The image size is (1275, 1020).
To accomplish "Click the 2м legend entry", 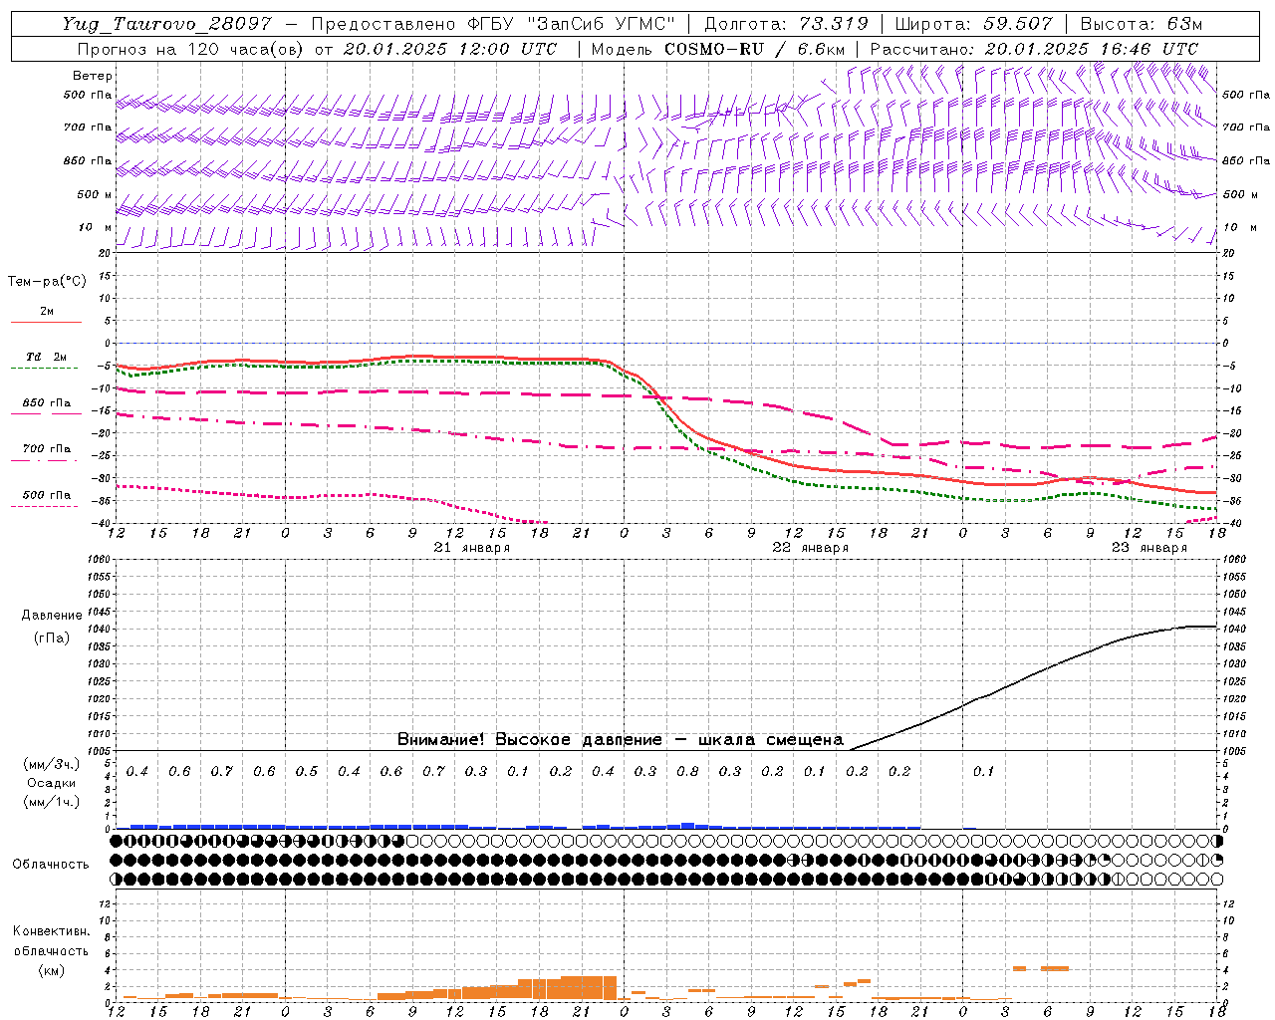I will [x=47, y=311].
